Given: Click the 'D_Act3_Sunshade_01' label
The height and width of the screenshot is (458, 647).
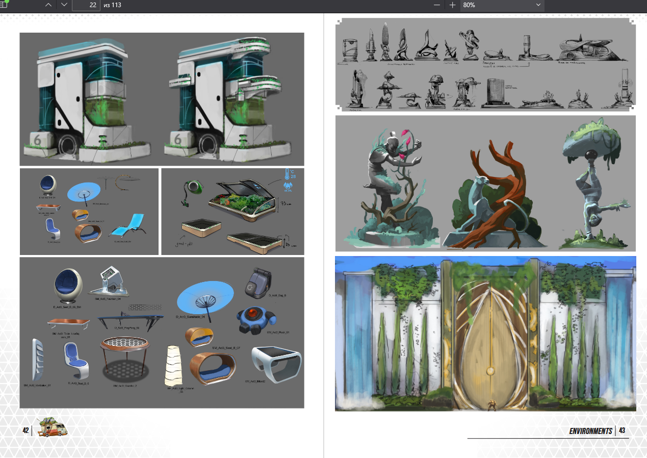Looking at the screenshot, I should [x=190, y=317].
